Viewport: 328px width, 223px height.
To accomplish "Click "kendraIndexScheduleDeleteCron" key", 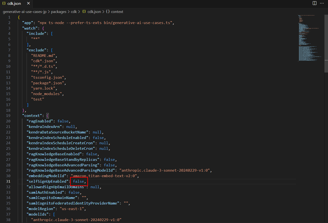I will pyautogui.click(x=61, y=148).
